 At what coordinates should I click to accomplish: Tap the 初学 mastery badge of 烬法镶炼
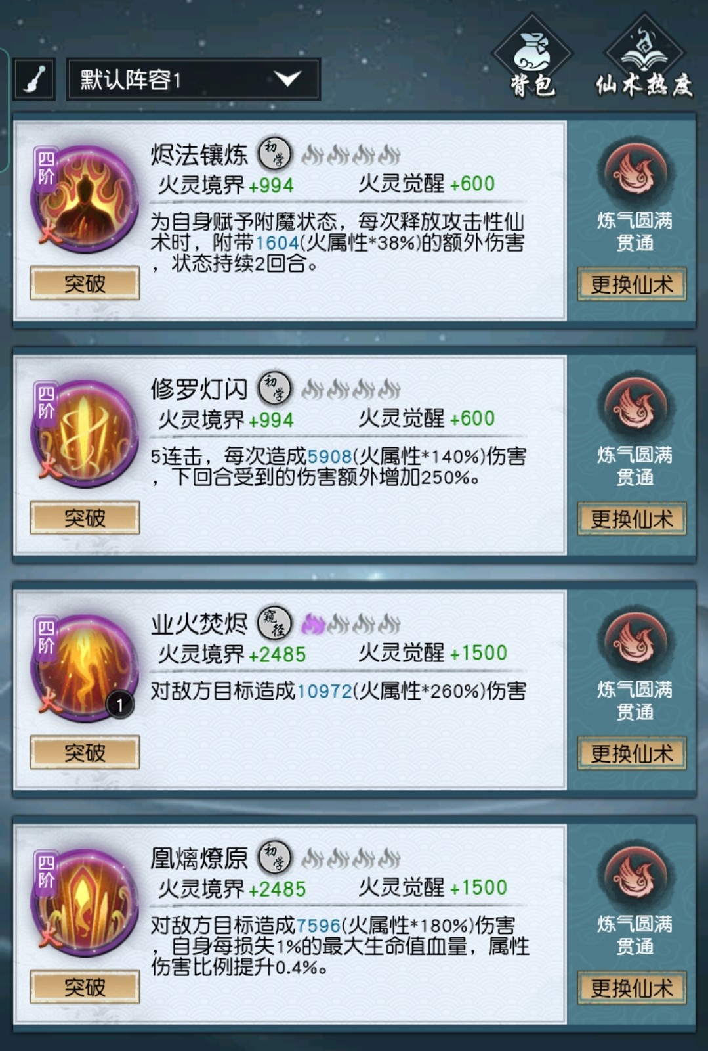point(274,154)
